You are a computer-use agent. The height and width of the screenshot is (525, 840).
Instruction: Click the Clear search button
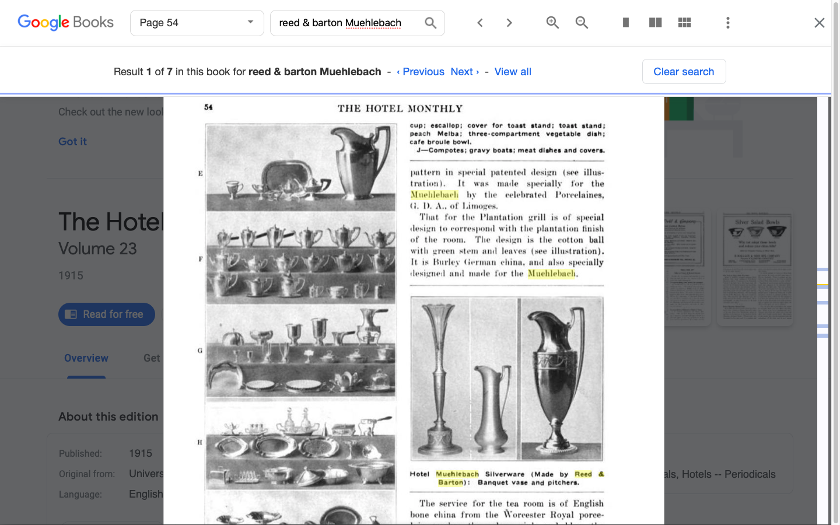684,72
